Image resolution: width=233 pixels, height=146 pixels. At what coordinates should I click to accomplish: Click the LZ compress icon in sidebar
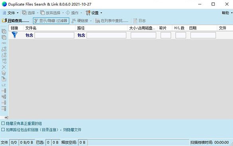click(4, 85)
